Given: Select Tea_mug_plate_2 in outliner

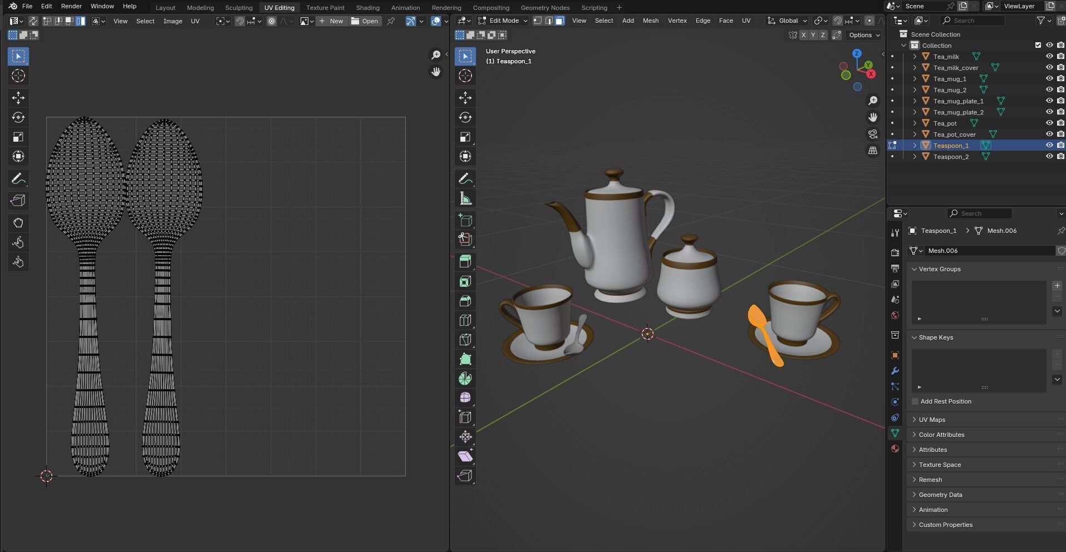Looking at the screenshot, I should point(958,112).
